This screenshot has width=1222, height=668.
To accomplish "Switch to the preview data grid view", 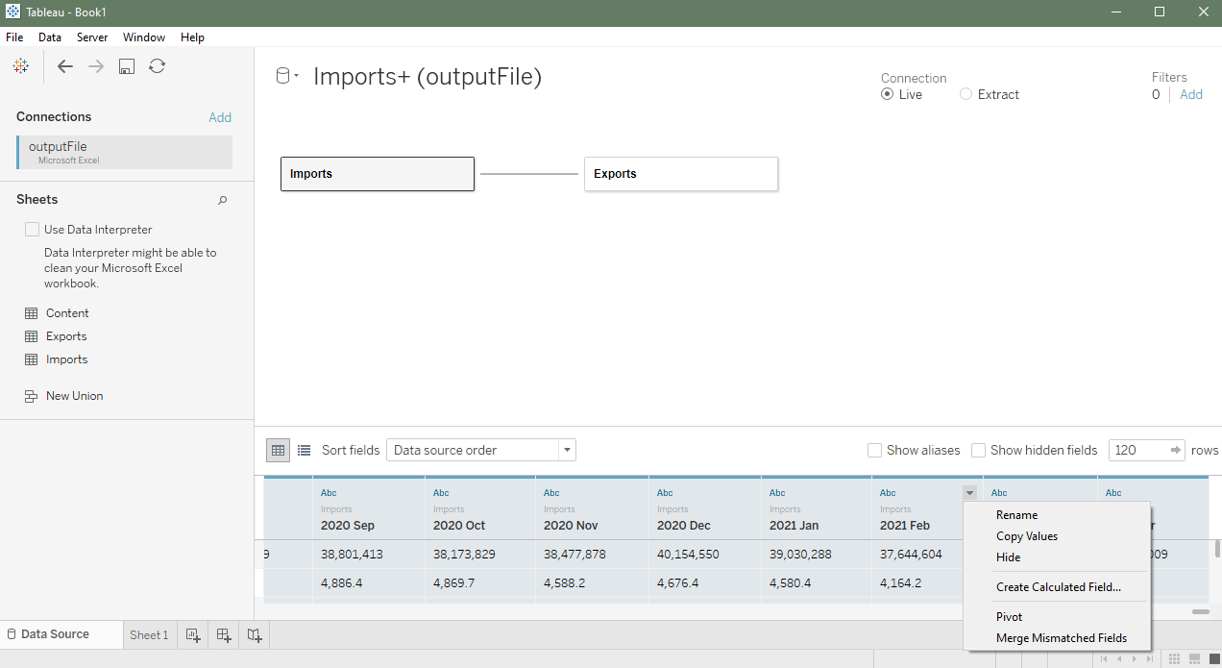I will coord(278,450).
